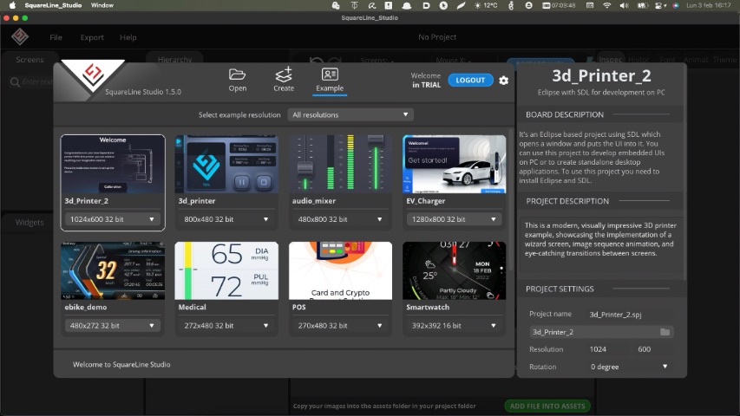Open the File menu
The height and width of the screenshot is (416, 740).
[x=56, y=37]
